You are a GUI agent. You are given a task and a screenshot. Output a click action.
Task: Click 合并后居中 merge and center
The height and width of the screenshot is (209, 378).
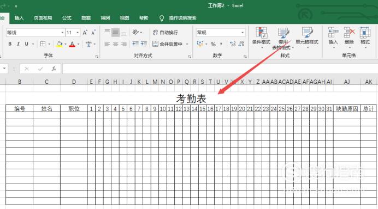(168, 44)
